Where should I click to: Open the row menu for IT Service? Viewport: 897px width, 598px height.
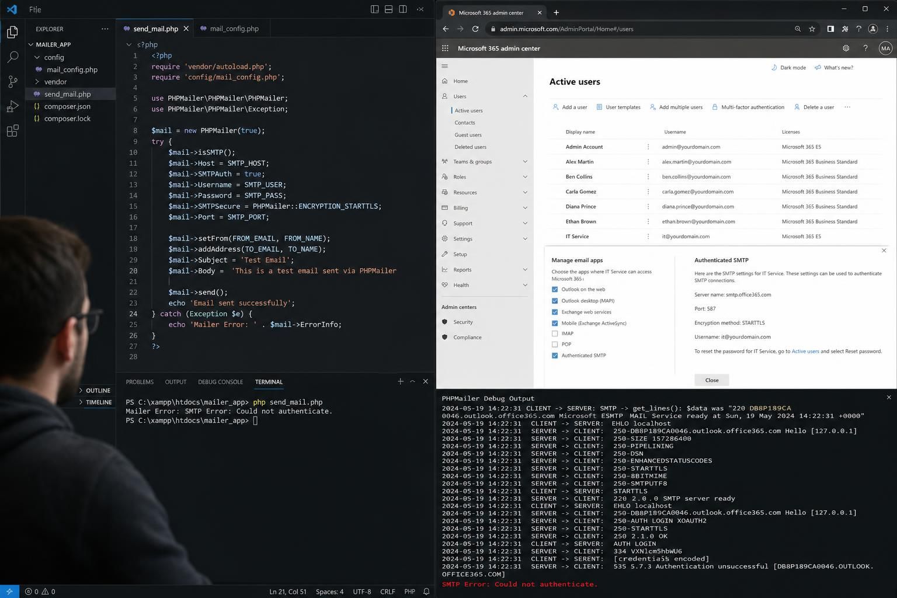click(648, 237)
